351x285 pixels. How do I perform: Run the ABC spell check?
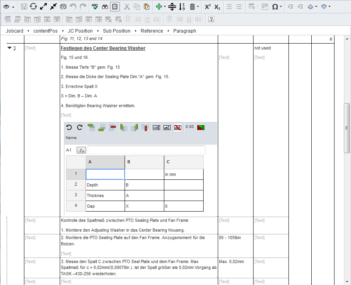pyautogui.click(x=95, y=7)
